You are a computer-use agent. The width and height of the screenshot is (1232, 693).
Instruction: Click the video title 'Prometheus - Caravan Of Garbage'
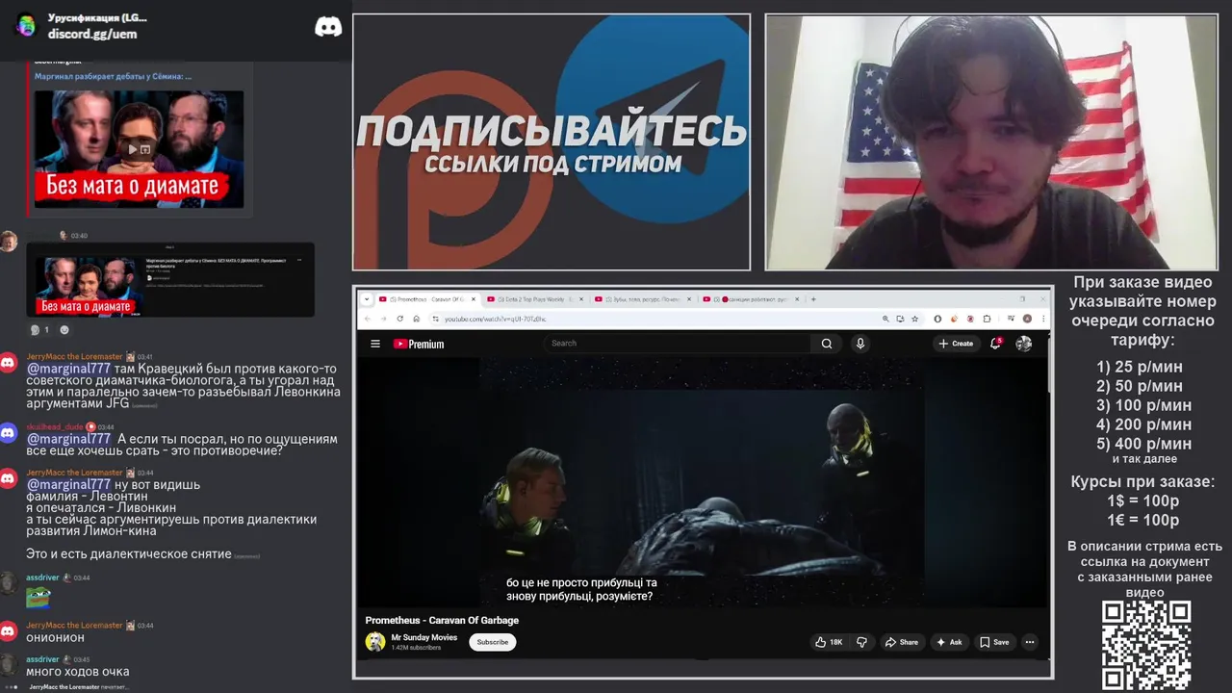coord(442,621)
